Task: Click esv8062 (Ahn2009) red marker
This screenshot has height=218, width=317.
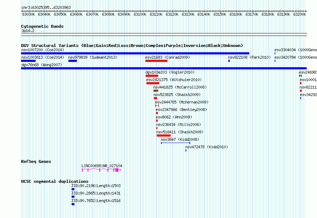Action: tap(157, 121)
